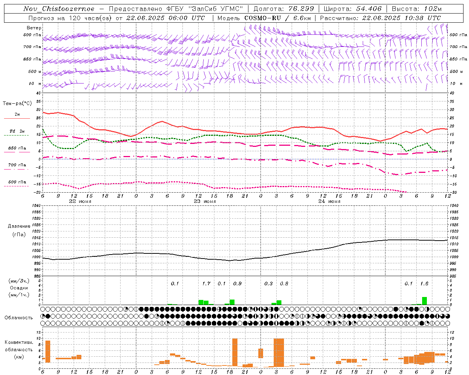Click the 0.3 precipitation total value
Viewport: 469px width, 375px height.
(x=269, y=283)
